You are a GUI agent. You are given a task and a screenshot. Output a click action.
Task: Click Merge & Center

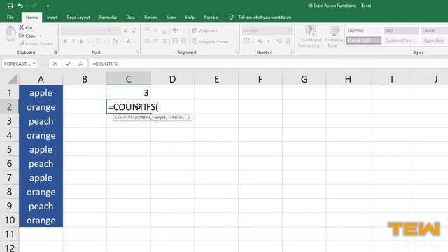(210, 41)
